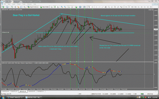Switch to the Gmail Inbox taskbar item
Screen dimensions: 159x99
click(x=16, y=97)
